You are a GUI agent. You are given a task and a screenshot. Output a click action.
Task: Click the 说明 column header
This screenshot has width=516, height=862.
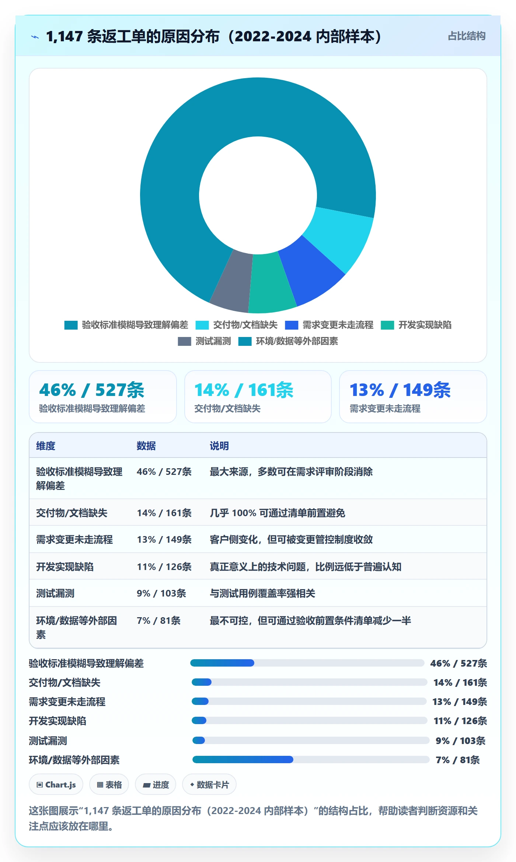[219, 446]
